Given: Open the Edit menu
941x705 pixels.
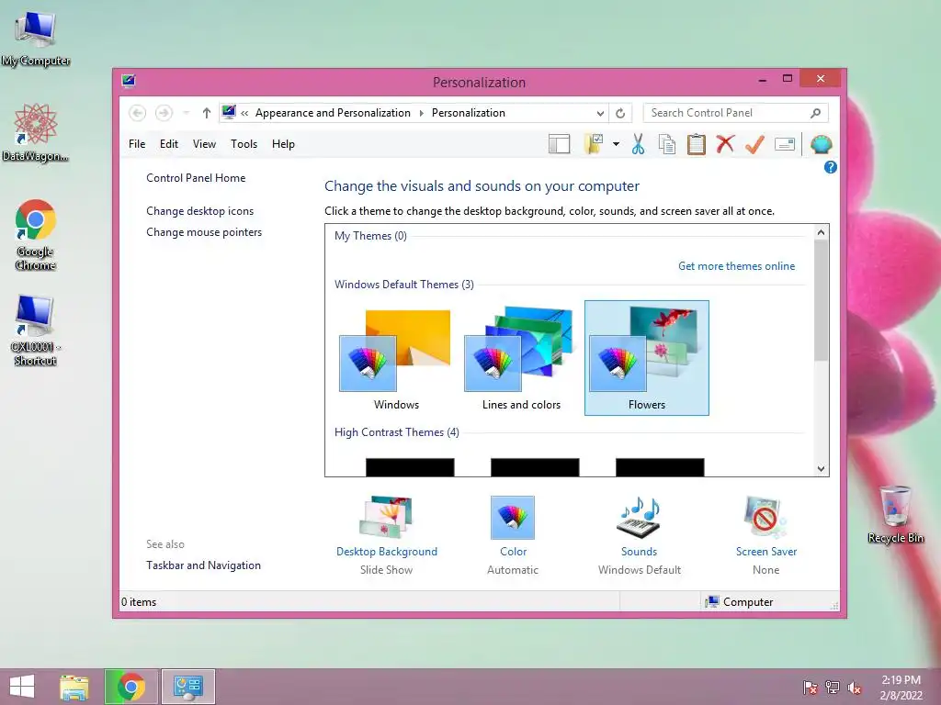Looking at the screenshot, I should [x=169, y=144].
